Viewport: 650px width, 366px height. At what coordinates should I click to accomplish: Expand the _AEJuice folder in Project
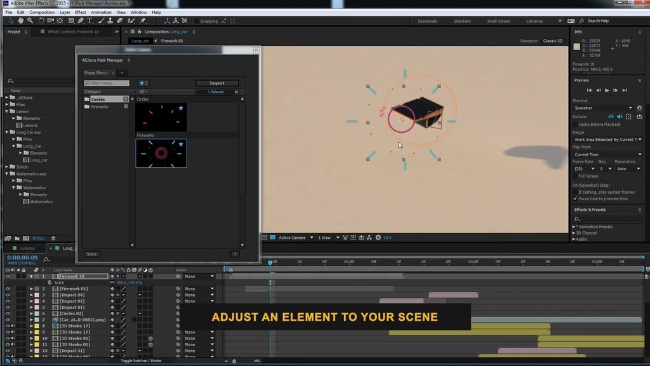(x=6, y=97)
